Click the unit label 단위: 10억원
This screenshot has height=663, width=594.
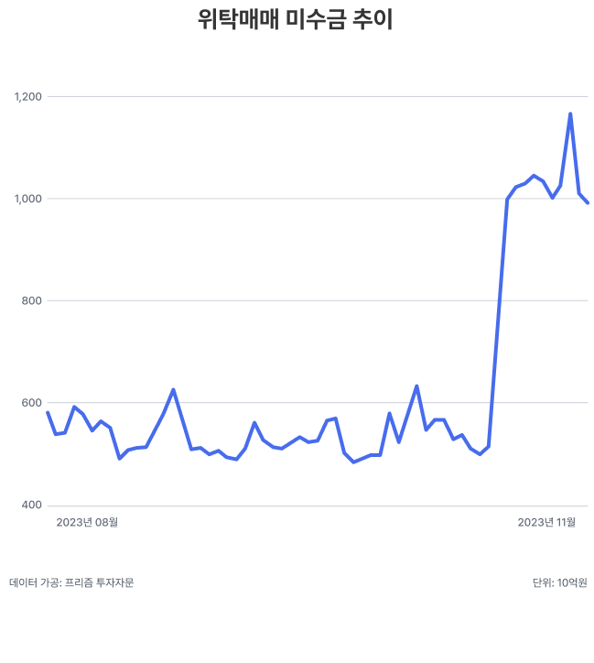coord(560,582)
